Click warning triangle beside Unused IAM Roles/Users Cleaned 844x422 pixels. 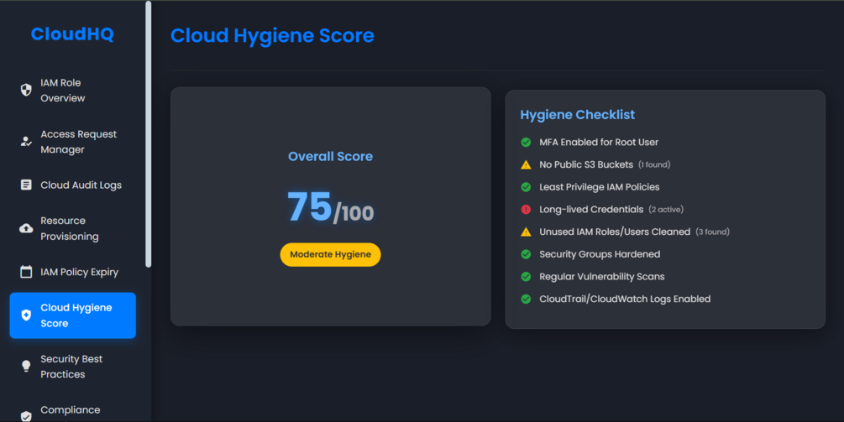[x=526, y=232]
